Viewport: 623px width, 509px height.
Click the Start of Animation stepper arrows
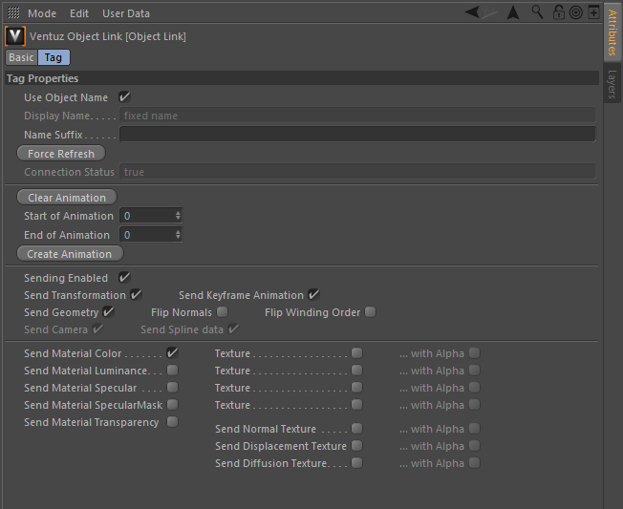[178, 216]
